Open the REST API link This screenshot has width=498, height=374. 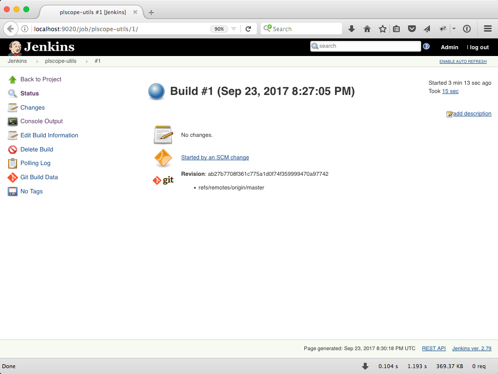click(434, 349)
